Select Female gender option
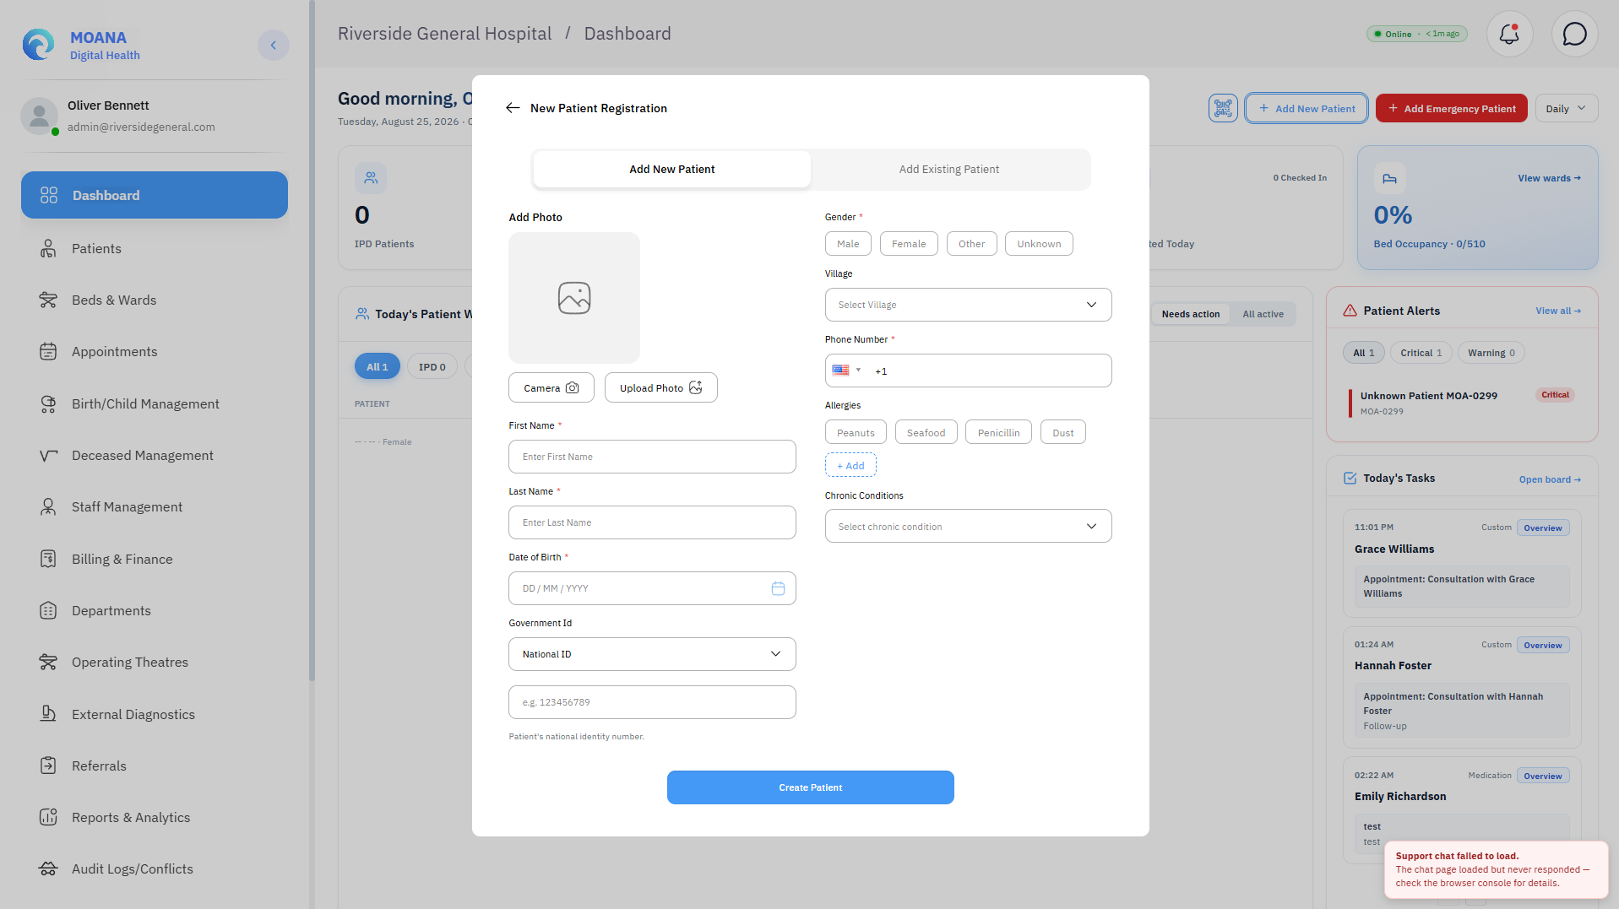Screen dimensions: 1619x909 click(x=909, y=244)
